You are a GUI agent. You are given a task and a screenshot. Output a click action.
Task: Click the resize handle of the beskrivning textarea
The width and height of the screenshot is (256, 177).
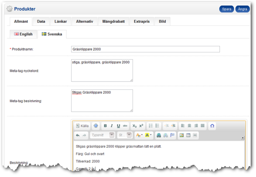(x=131, y=110)
